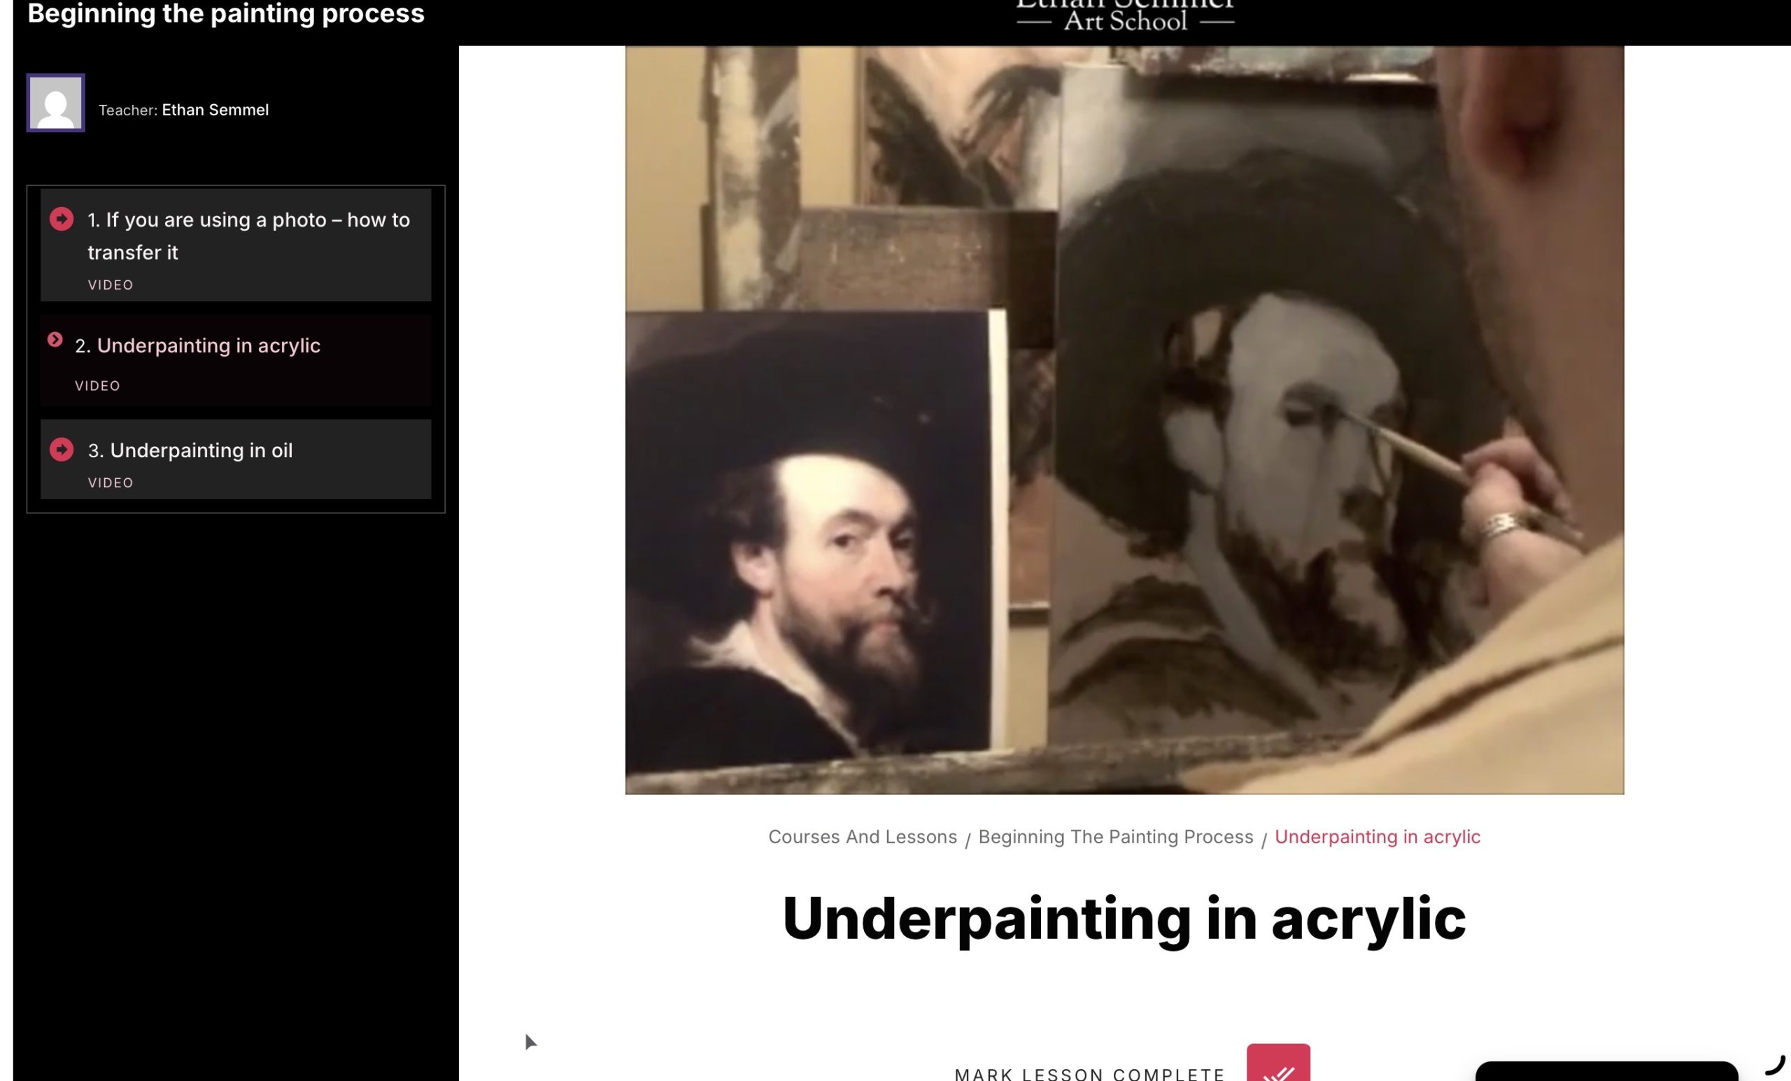
Task: Open the Ethan Semmel Art School logo
Action: pyautogui.click(x=1124, y=15)
